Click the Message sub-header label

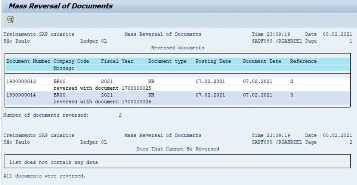point(64,68)
